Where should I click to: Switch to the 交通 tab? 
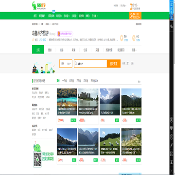coord(97,50)
